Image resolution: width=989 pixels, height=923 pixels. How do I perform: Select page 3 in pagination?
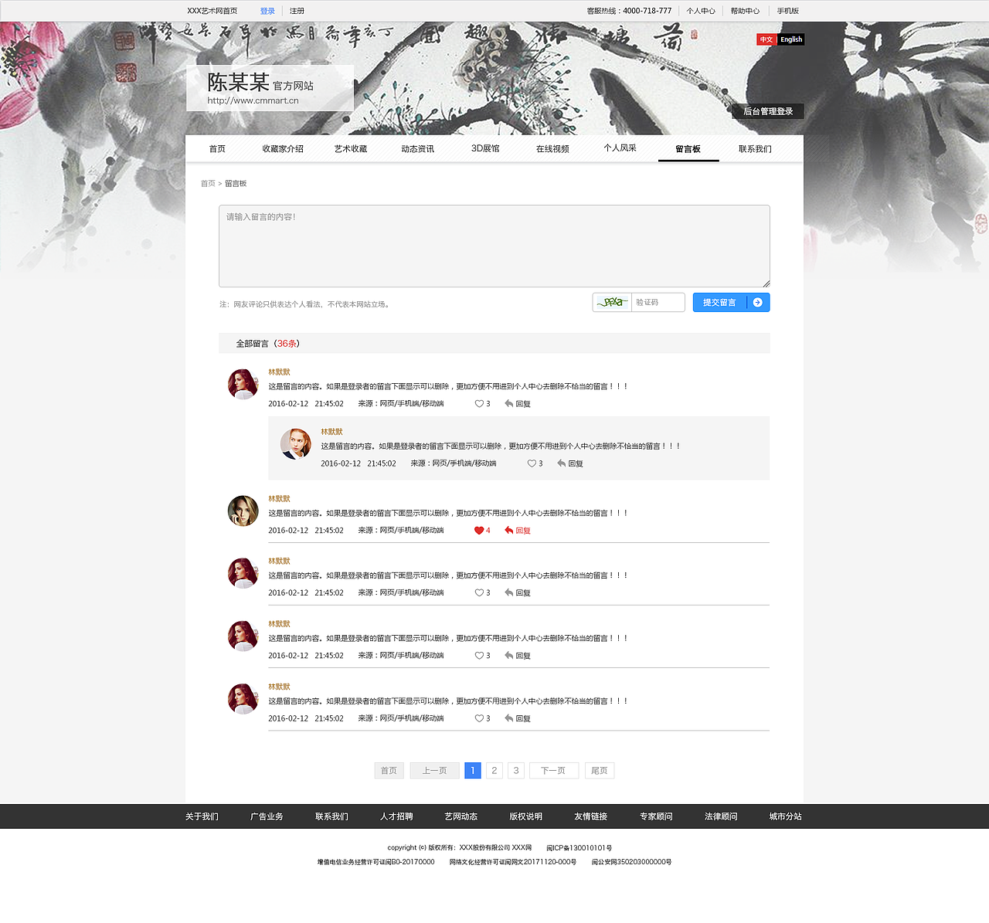coord(516,771)
